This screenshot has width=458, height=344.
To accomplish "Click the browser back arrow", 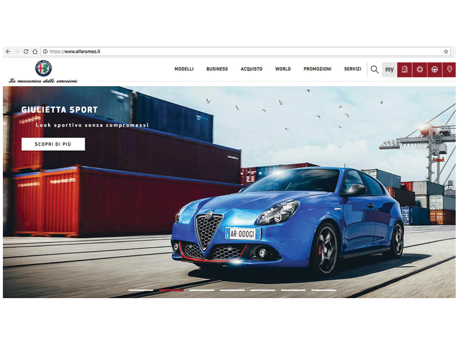I will coord(8,52).
